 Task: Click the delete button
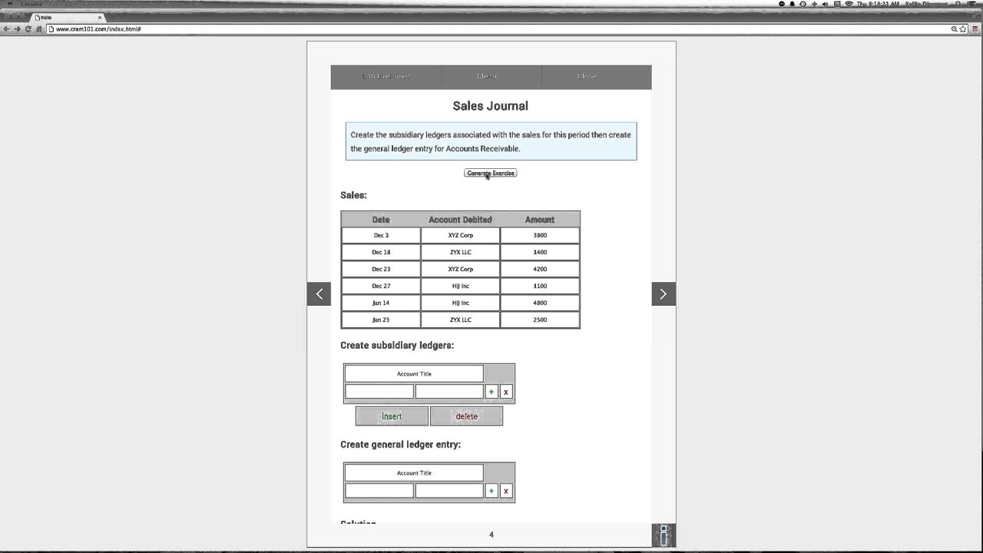[466, 416]
